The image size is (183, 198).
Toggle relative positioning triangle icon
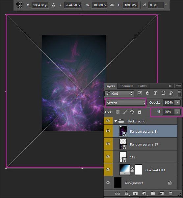coord(54,5)
